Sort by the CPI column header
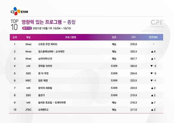Viewport: 174px width, 123px height. [133, 37]
